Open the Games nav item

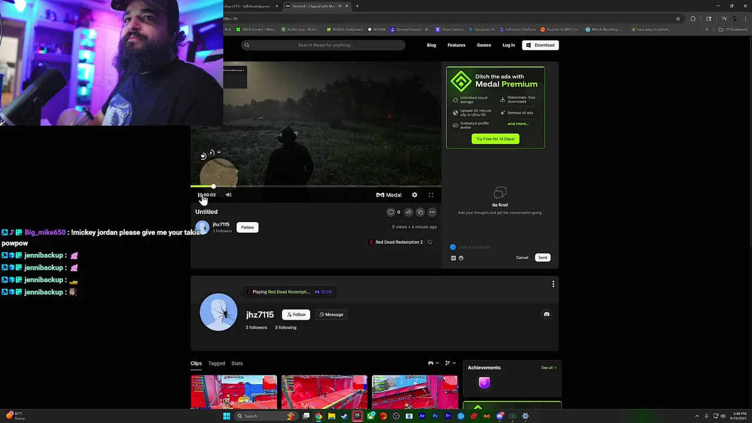(484, 45)
